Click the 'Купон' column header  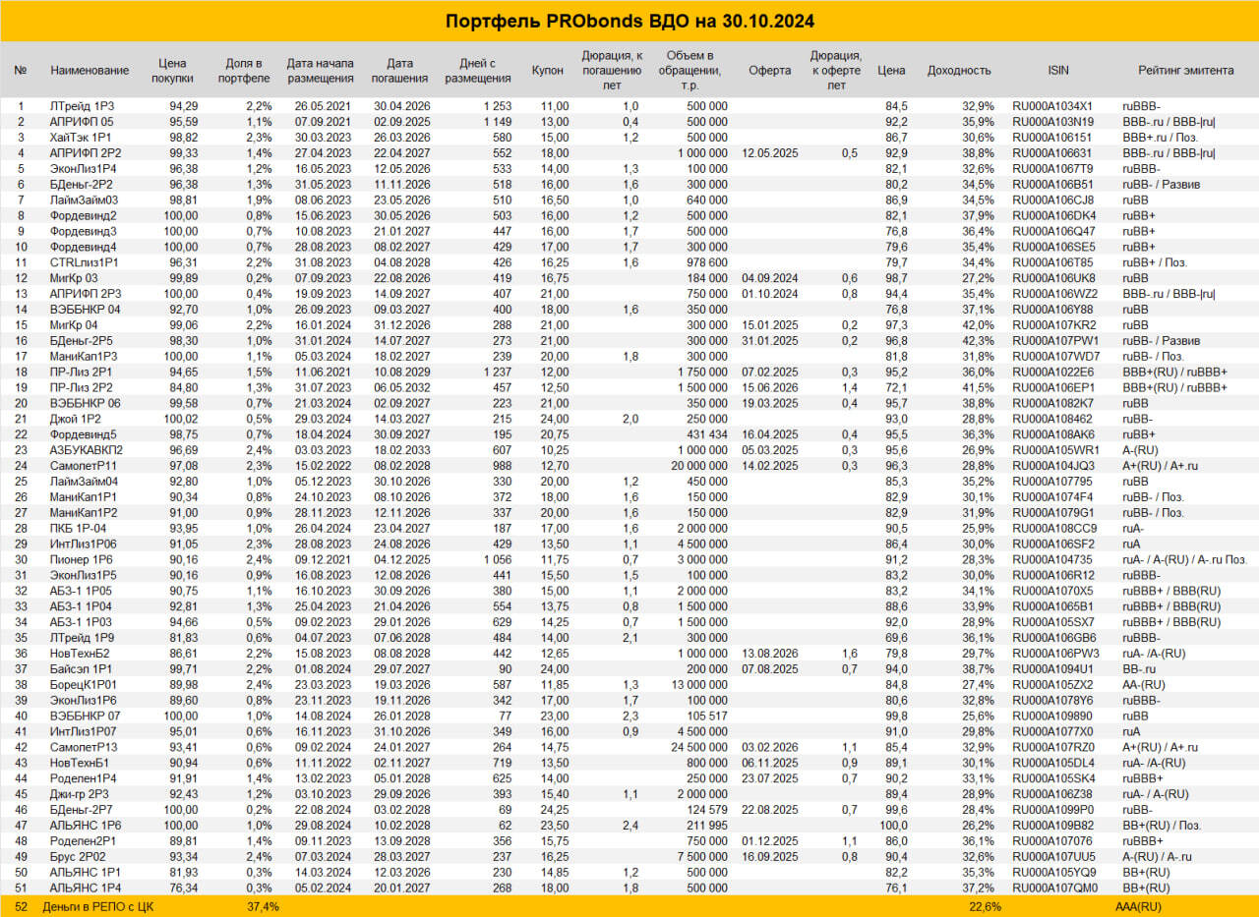click(547, 71)
